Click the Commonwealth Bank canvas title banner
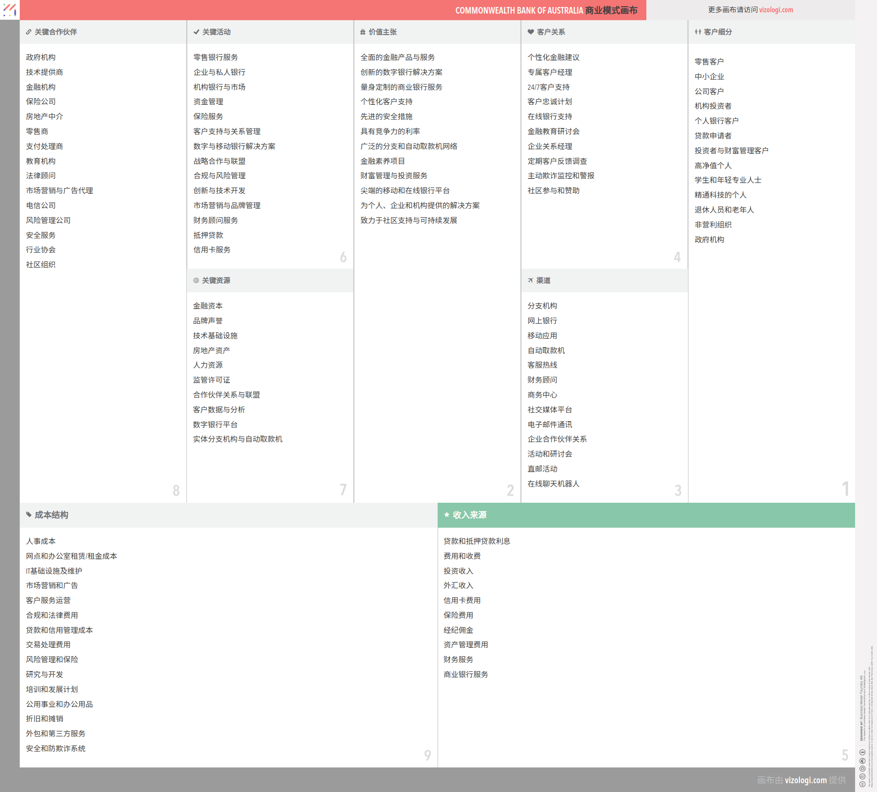 pyautogui.click(x=545, y=10)
